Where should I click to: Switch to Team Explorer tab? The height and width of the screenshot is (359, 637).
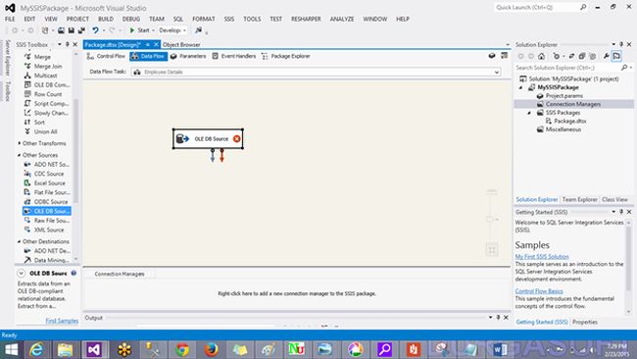click(580, 200)
